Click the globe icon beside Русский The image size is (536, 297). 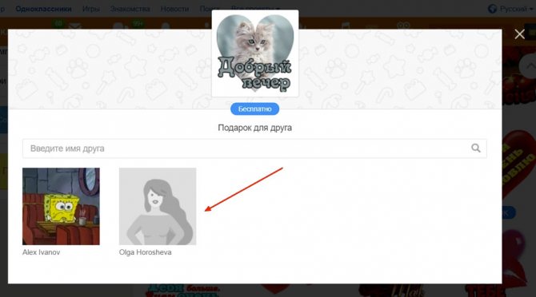tap(492, 9)
